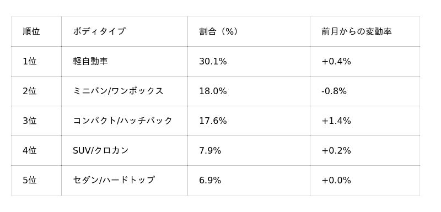Image resolution: width=441 pixels, height=212 pixels.
Task: Select the セダン/ハードトップ cell
Action: [125, 180]
